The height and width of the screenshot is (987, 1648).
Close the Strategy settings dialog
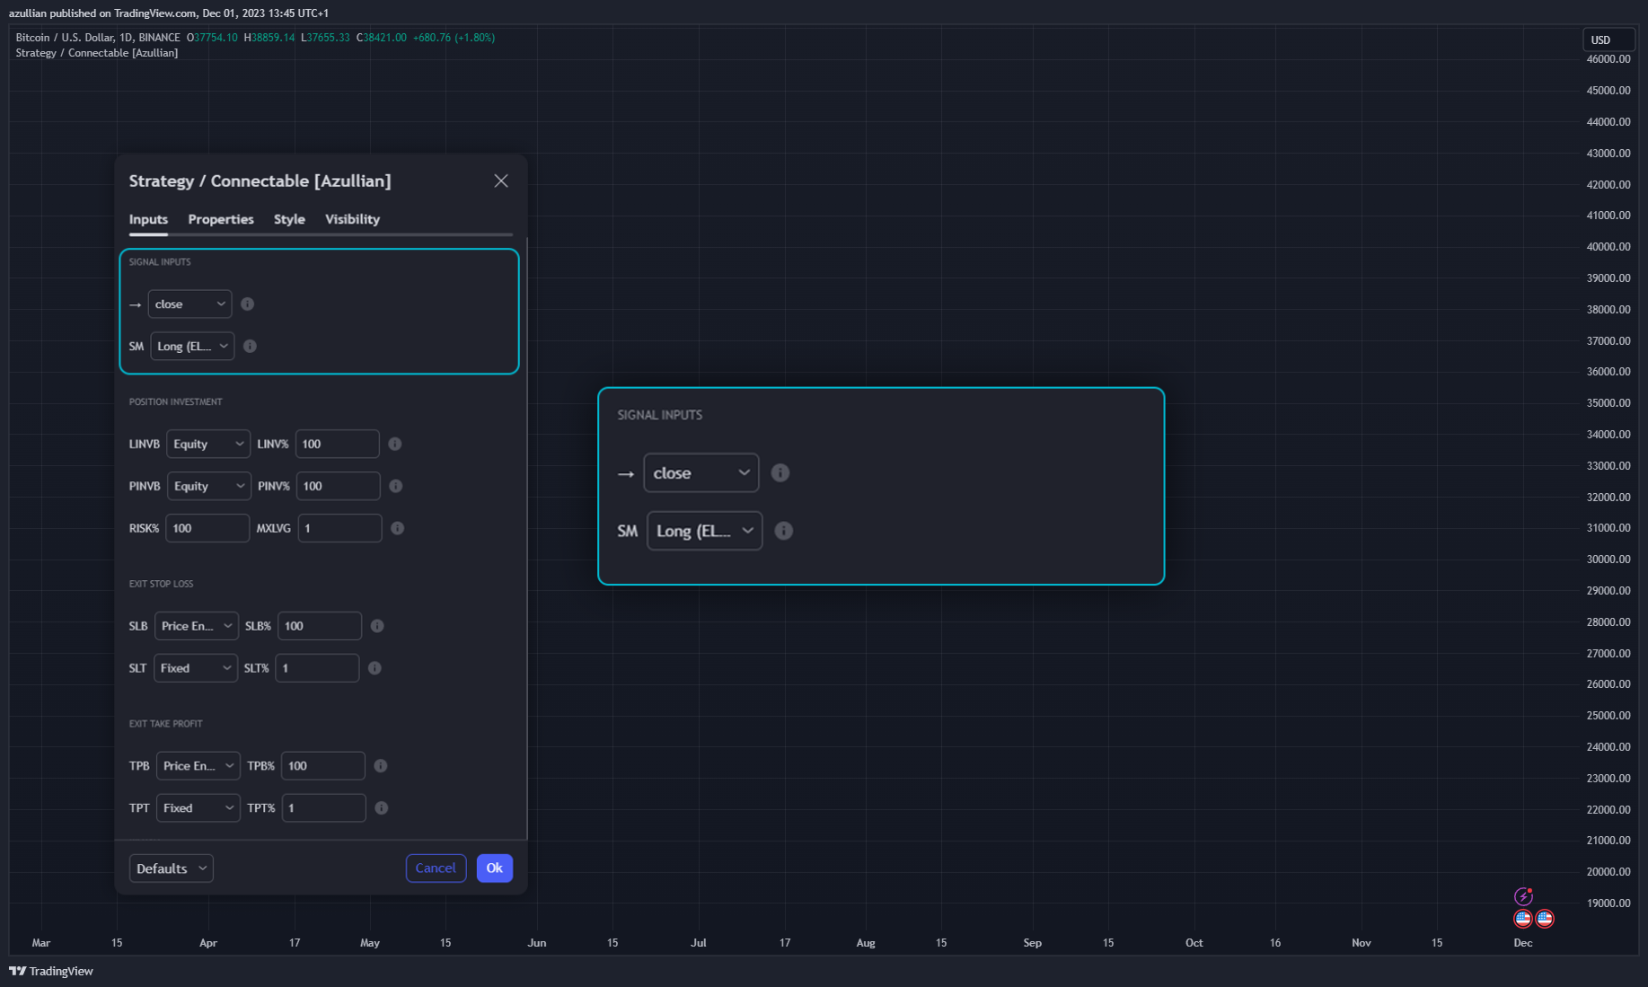point(501,181)
